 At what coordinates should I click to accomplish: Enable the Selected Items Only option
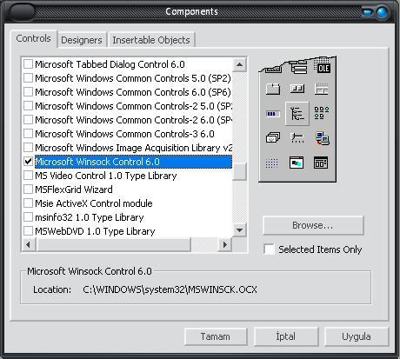click(x=270, y=249)
